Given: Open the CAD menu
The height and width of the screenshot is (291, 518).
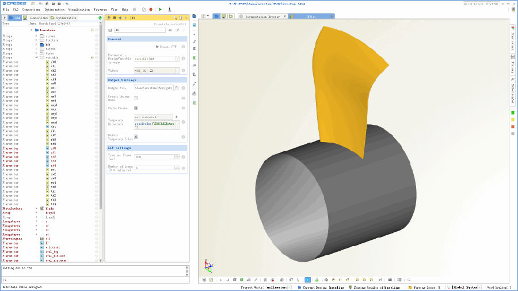Looking at the screenshot, I should (16, 10).
